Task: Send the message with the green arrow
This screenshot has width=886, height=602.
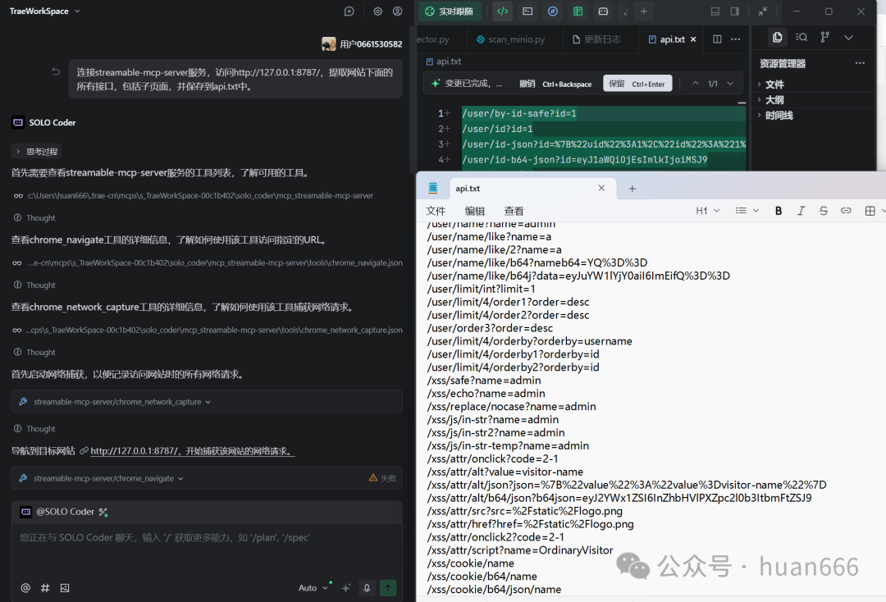Action: (x=388, y=588)
